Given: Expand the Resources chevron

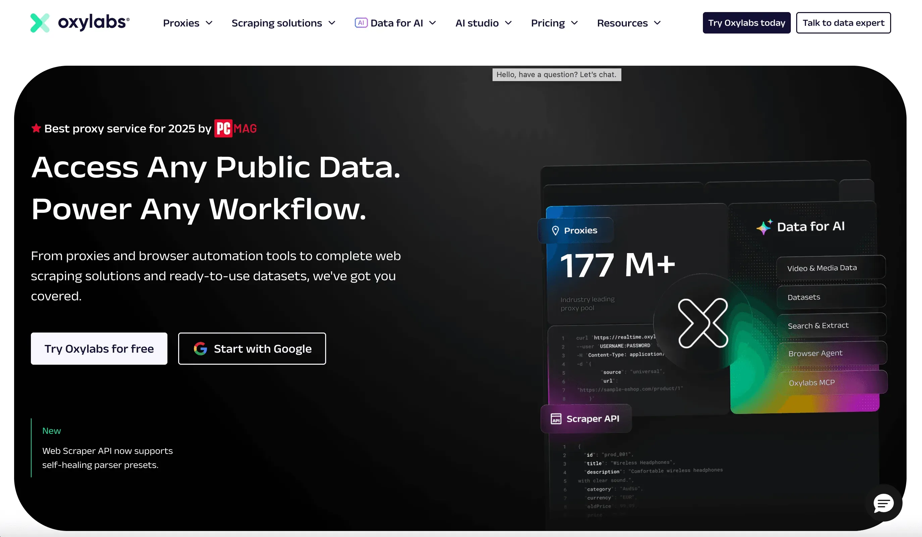Looking at the screenshot, I should [657, 23].
